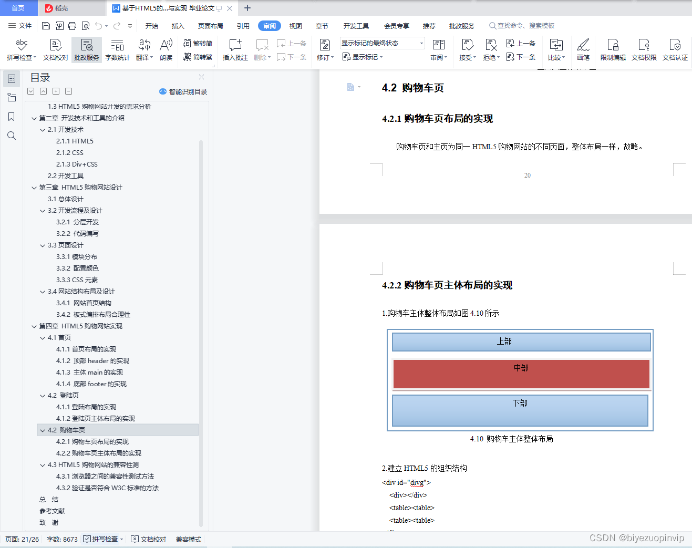Collapse the 第四章 HTML5 购物网站实现 node

point(34,326)
